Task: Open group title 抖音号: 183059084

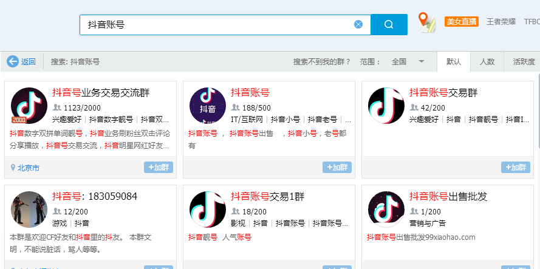Action: (95, 196)
